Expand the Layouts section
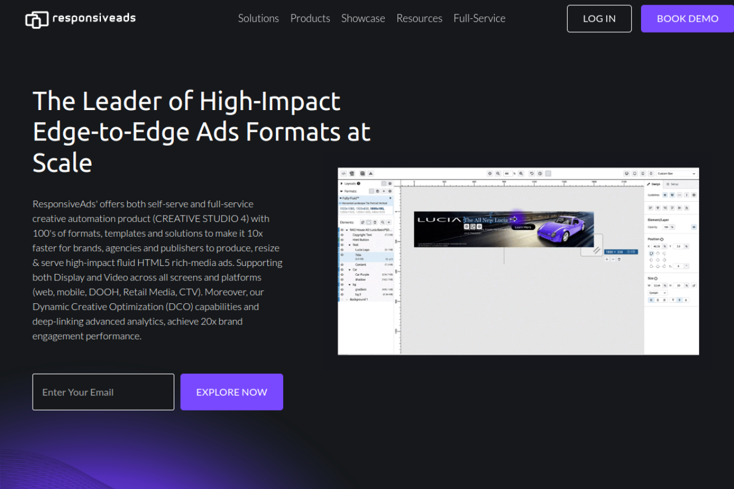Image resolution: width=734 pixels, height=489 pixels. coord(342,183)
